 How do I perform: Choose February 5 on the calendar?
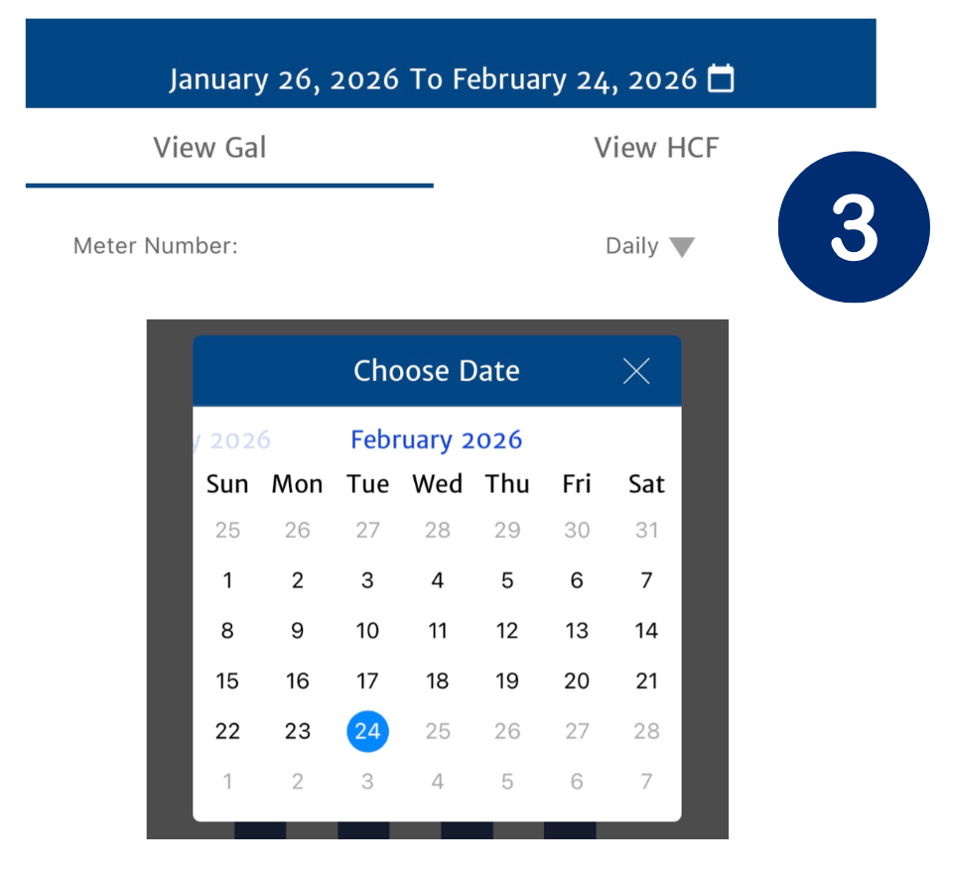(x=507, y=580)
